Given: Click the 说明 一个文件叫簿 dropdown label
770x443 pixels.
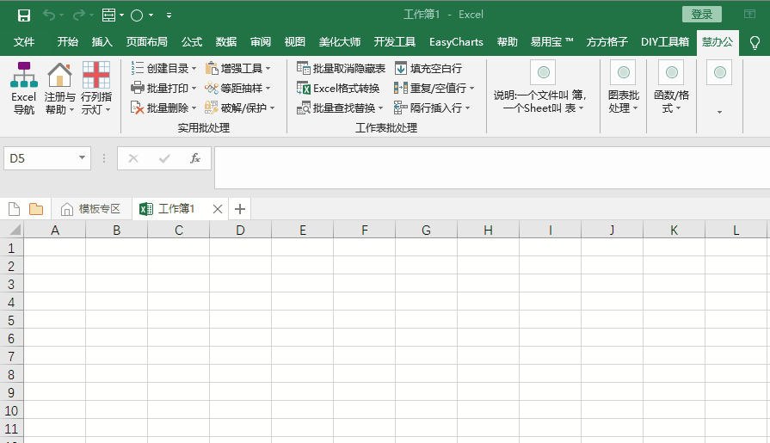Looking at the screenshot, I should pyautogui.click(x=539, y=102).
